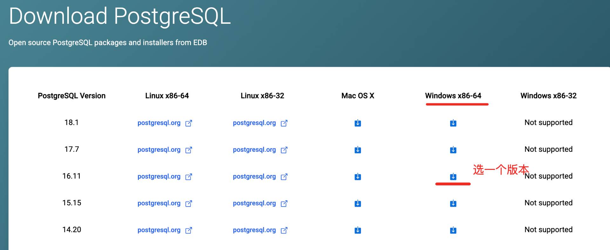Download PostgreSQL 14.20 for Mac OS X
The height and width of the screenshot is (250, 610).
tap(358, 230)
